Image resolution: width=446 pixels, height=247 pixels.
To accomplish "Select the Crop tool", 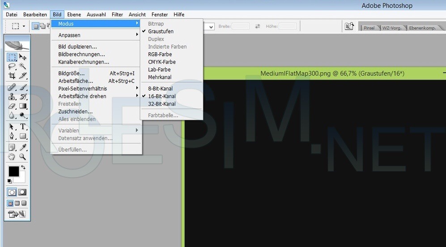I will click(x=12, y=76).
